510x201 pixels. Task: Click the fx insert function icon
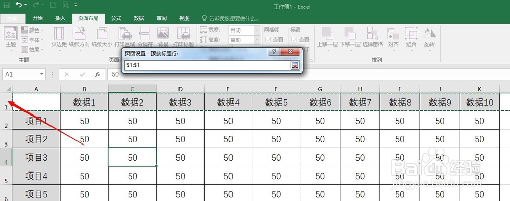coord(97,74)
